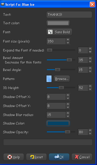Viewport: 97px width, 165px height.
Task: Click the Text field containing THANKS!
Action: click(x=69, y=14)
